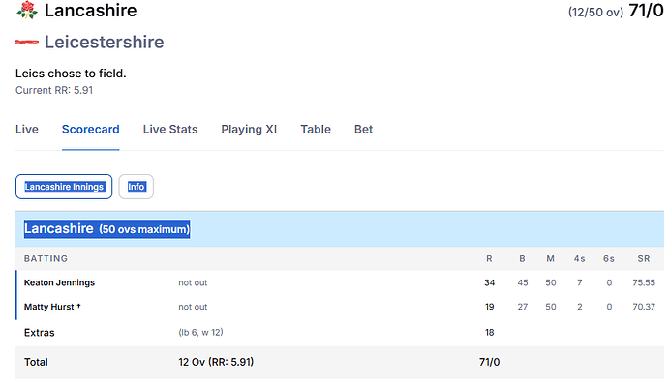
Task: Click Jennings' strike rate 75.55
Action: pyautogui.click(x=644, y=282)
